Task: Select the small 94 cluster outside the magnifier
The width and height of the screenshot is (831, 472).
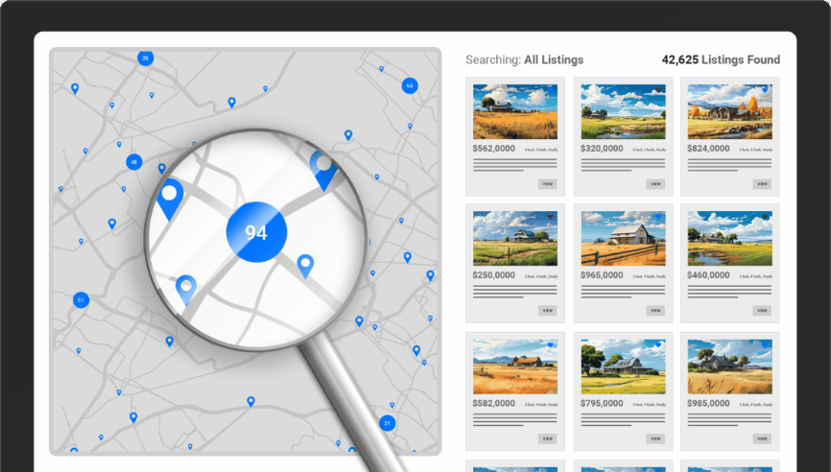Action: click(410, 85)
